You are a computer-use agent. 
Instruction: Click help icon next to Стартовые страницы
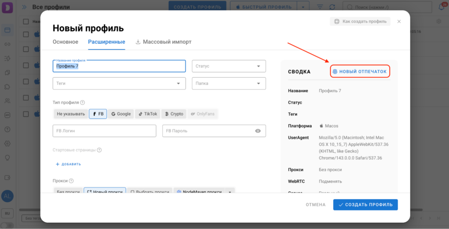(x=99, y=150)
